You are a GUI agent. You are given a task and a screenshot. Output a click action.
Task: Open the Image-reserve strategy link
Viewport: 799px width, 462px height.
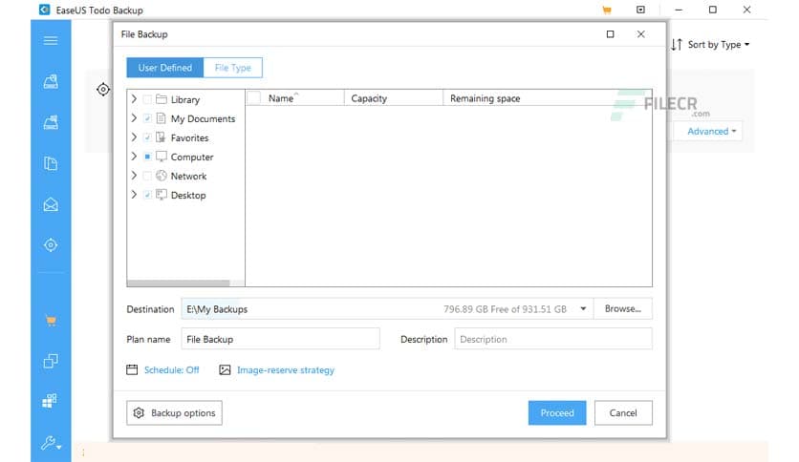(286, 370)
